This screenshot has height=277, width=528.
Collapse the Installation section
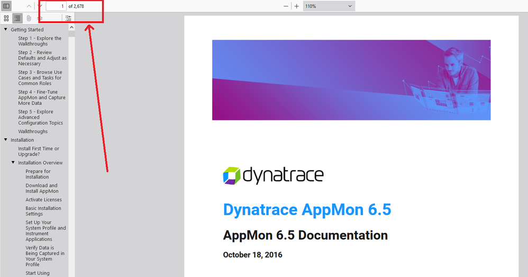coord(6,140)
